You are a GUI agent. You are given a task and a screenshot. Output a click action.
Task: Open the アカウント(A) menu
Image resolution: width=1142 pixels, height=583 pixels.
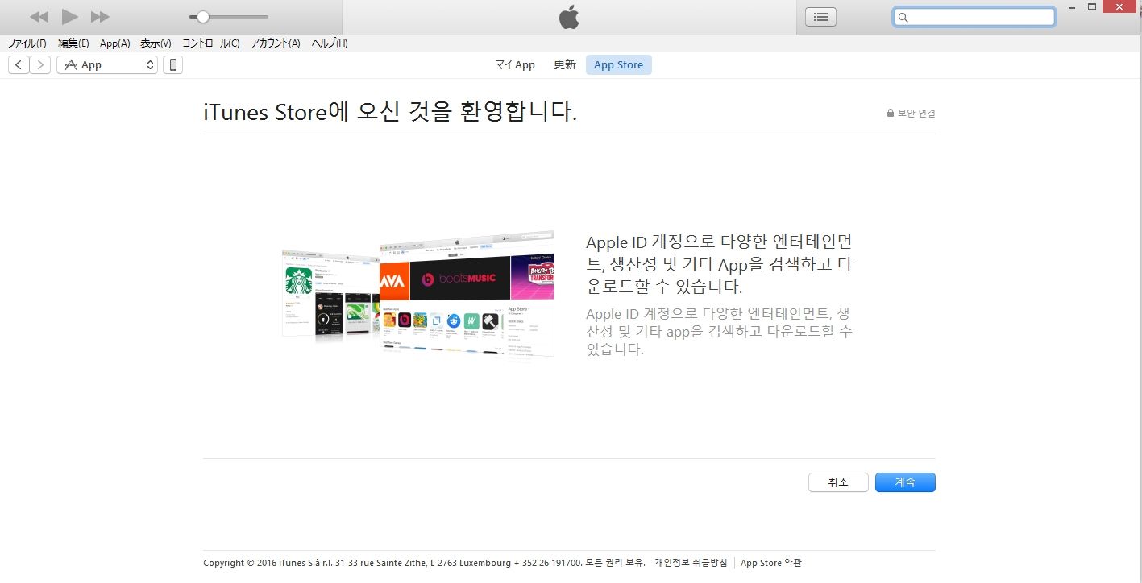(276, 43)
